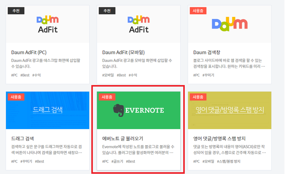The image size is (285, 174).
Task: Click the #글쓰기 tag on the Evernote card
Action: 117,161
